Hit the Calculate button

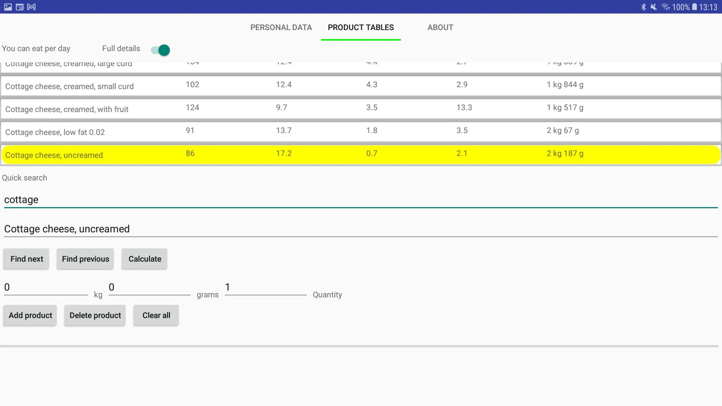[145, 259]
